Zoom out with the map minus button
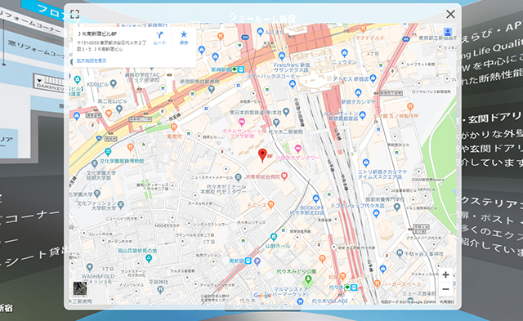This screenshot has width=523, height=321. tap(445, 289)
